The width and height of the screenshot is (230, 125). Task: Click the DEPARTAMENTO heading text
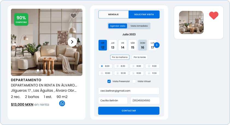tap(26, 80)
